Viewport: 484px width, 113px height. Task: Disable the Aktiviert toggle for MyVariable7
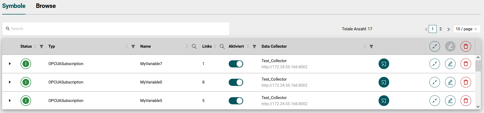point(236,64)
